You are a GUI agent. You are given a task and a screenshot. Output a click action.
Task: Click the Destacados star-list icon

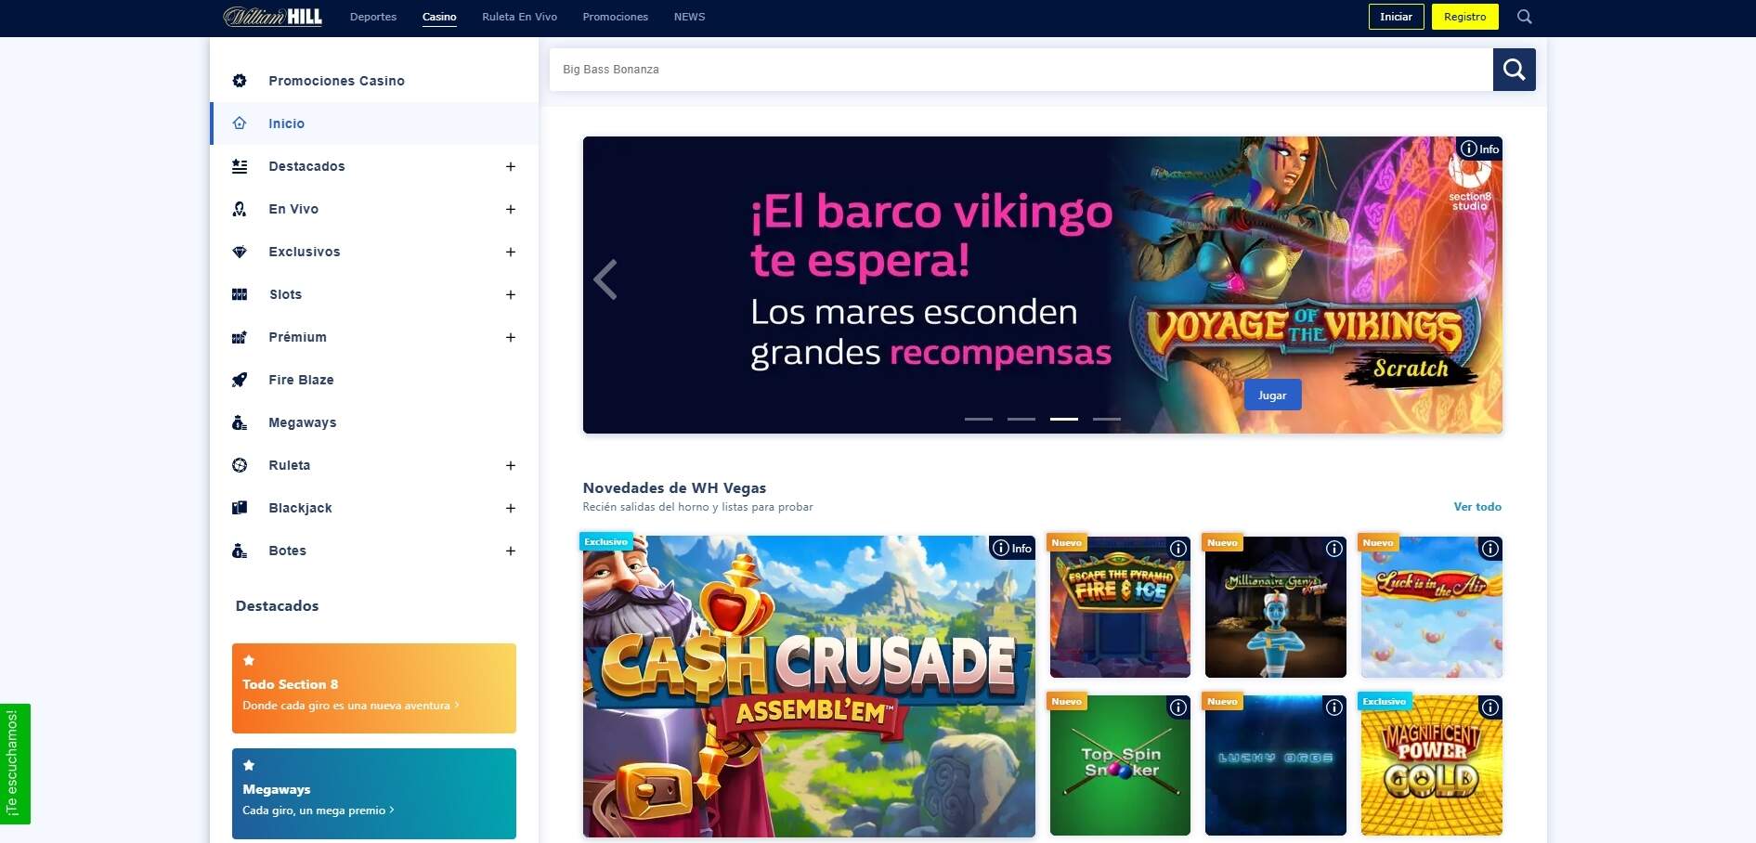[240, 166]
